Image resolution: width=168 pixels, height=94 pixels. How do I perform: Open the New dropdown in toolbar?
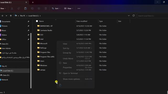(x=3, y=9)
